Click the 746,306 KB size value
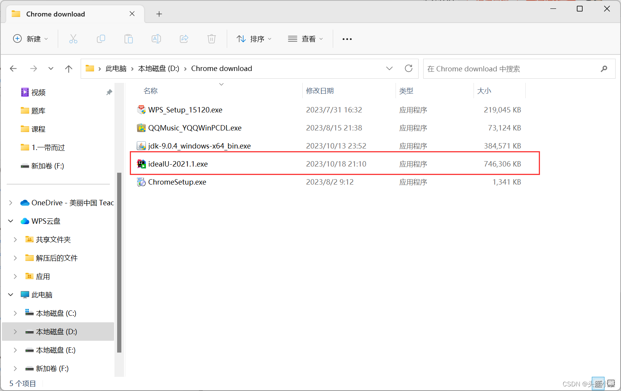This screenshot has width=621, height=391. (x=502, y=164)
